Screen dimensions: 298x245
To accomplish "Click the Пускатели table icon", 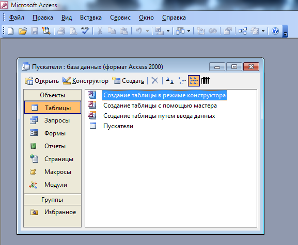I will 93,126.
